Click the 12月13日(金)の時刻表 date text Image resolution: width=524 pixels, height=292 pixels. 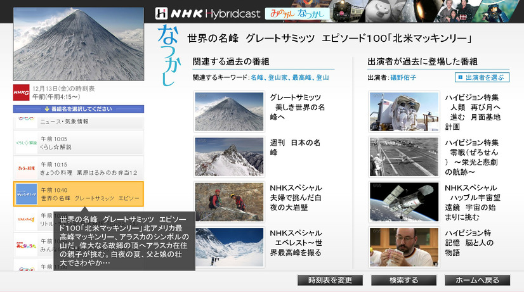(x=63, y=89)
